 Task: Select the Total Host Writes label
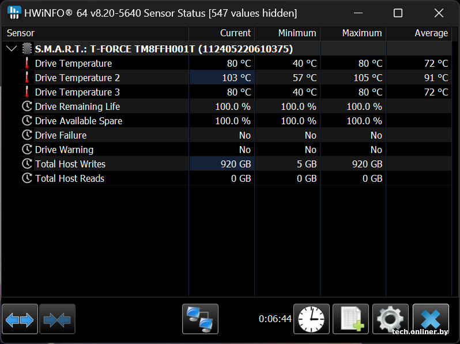tap(70, 163)
